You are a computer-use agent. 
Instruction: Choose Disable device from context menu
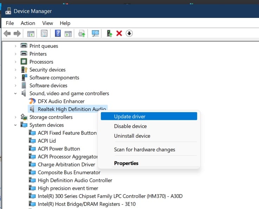pyautogui.click(x=149, y=126)
